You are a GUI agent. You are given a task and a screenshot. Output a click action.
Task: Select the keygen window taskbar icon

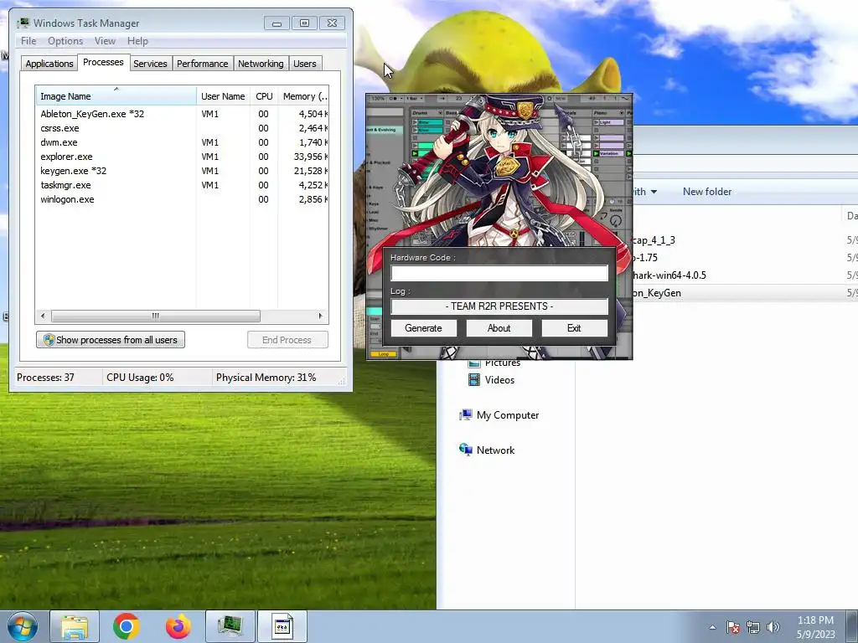(282, 626)
